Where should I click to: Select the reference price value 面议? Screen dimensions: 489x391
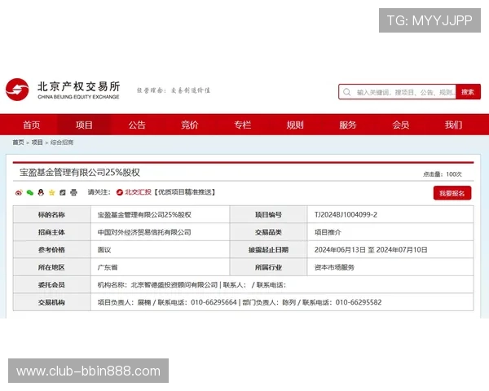click(x=104, y=250)
